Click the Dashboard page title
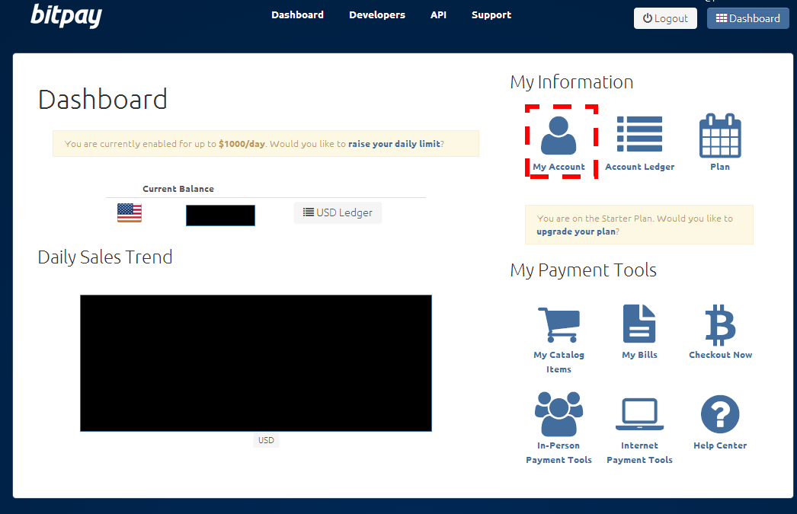Screen dimensions: 797x514 click(103, 99)
